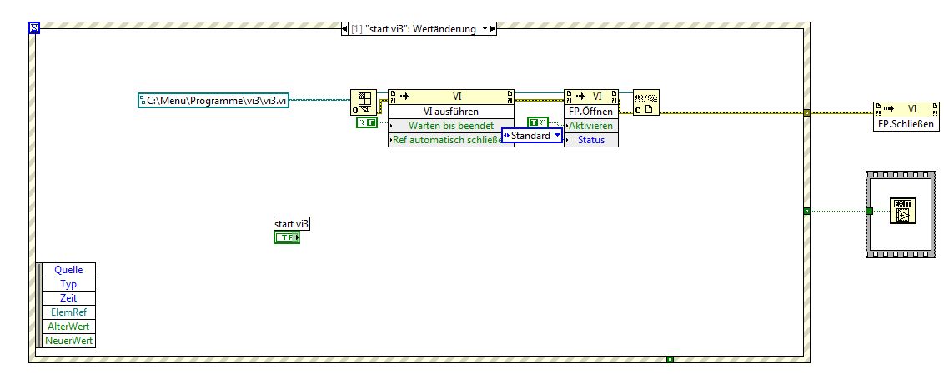Click Typ in the event data node

68,284
